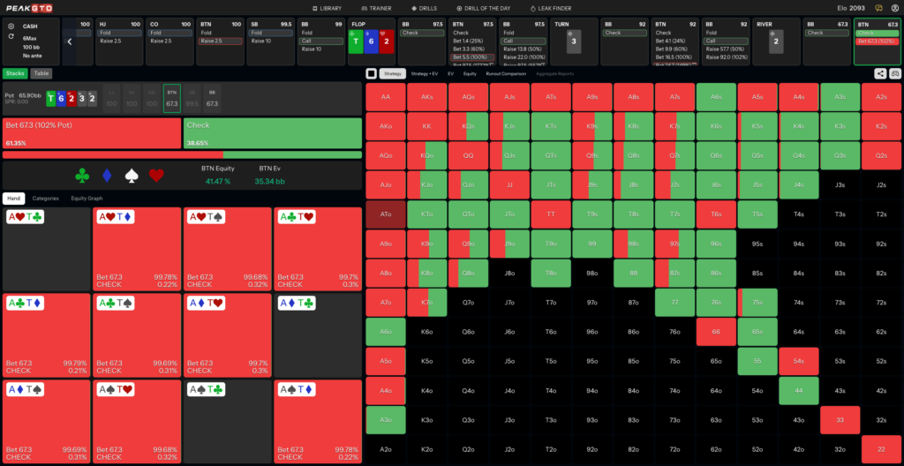Select the ATo cell in the matrix

tap(385, 214)
